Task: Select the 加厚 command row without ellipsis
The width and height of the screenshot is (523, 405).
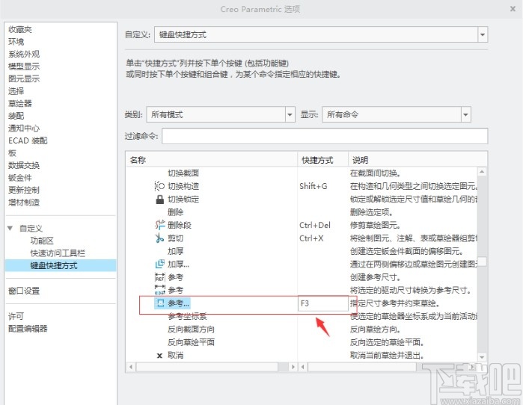Action: click(175, 251)
